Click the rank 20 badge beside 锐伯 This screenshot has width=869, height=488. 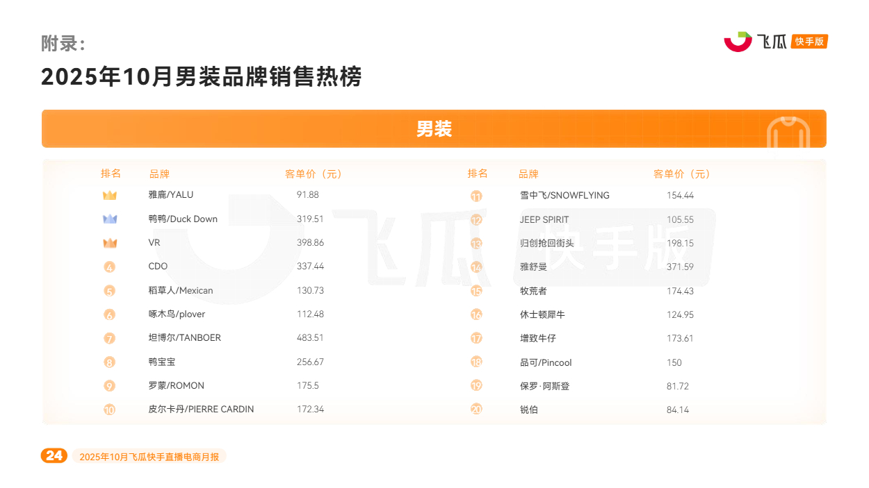tap(476, 410)
